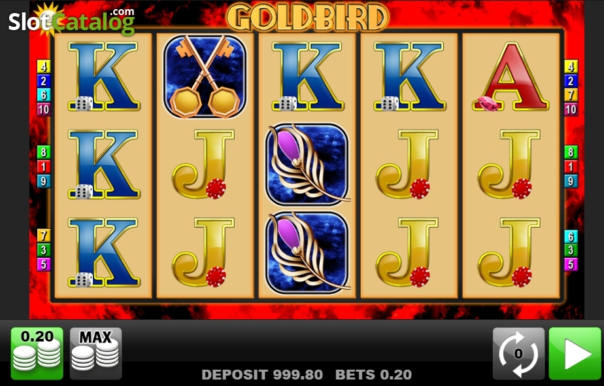The image size is (604, 386).
Task: Select the MAX bet coins button
Action: coord(95,353)
